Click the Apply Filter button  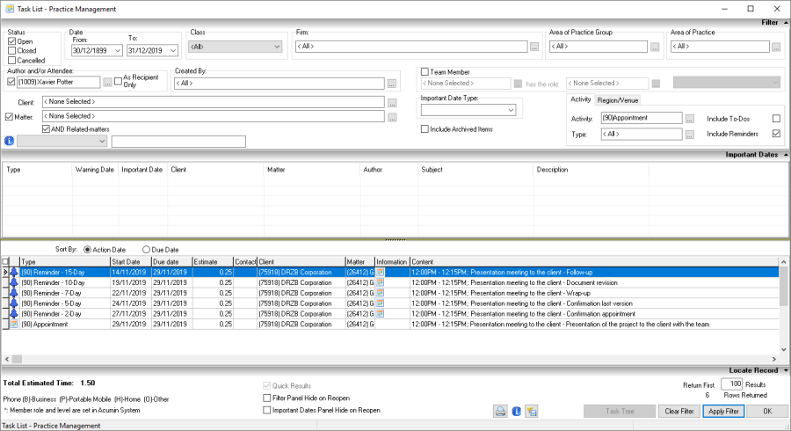pos(723,412)
